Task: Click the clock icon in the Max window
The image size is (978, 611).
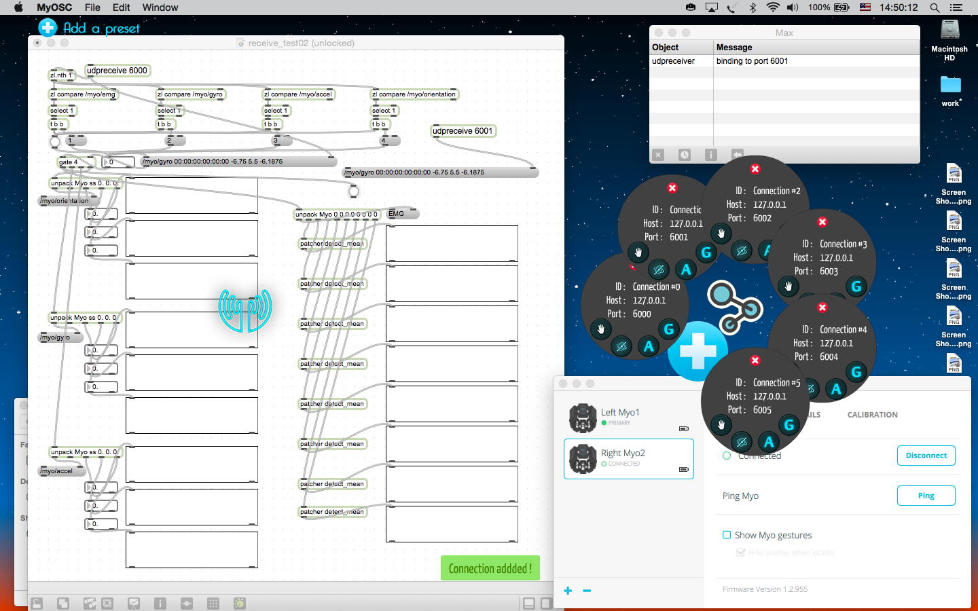Action: (x=684, y=155)
